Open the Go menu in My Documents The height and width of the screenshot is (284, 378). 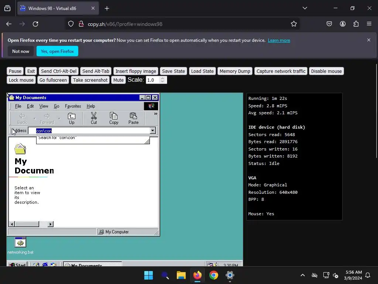(x=56, y=106)
